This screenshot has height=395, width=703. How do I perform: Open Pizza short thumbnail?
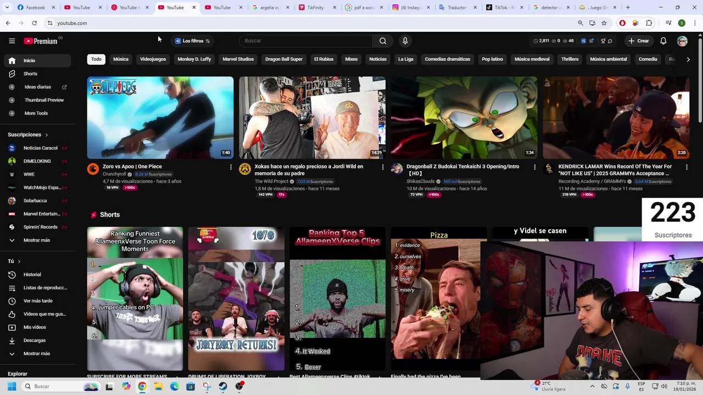435,299
